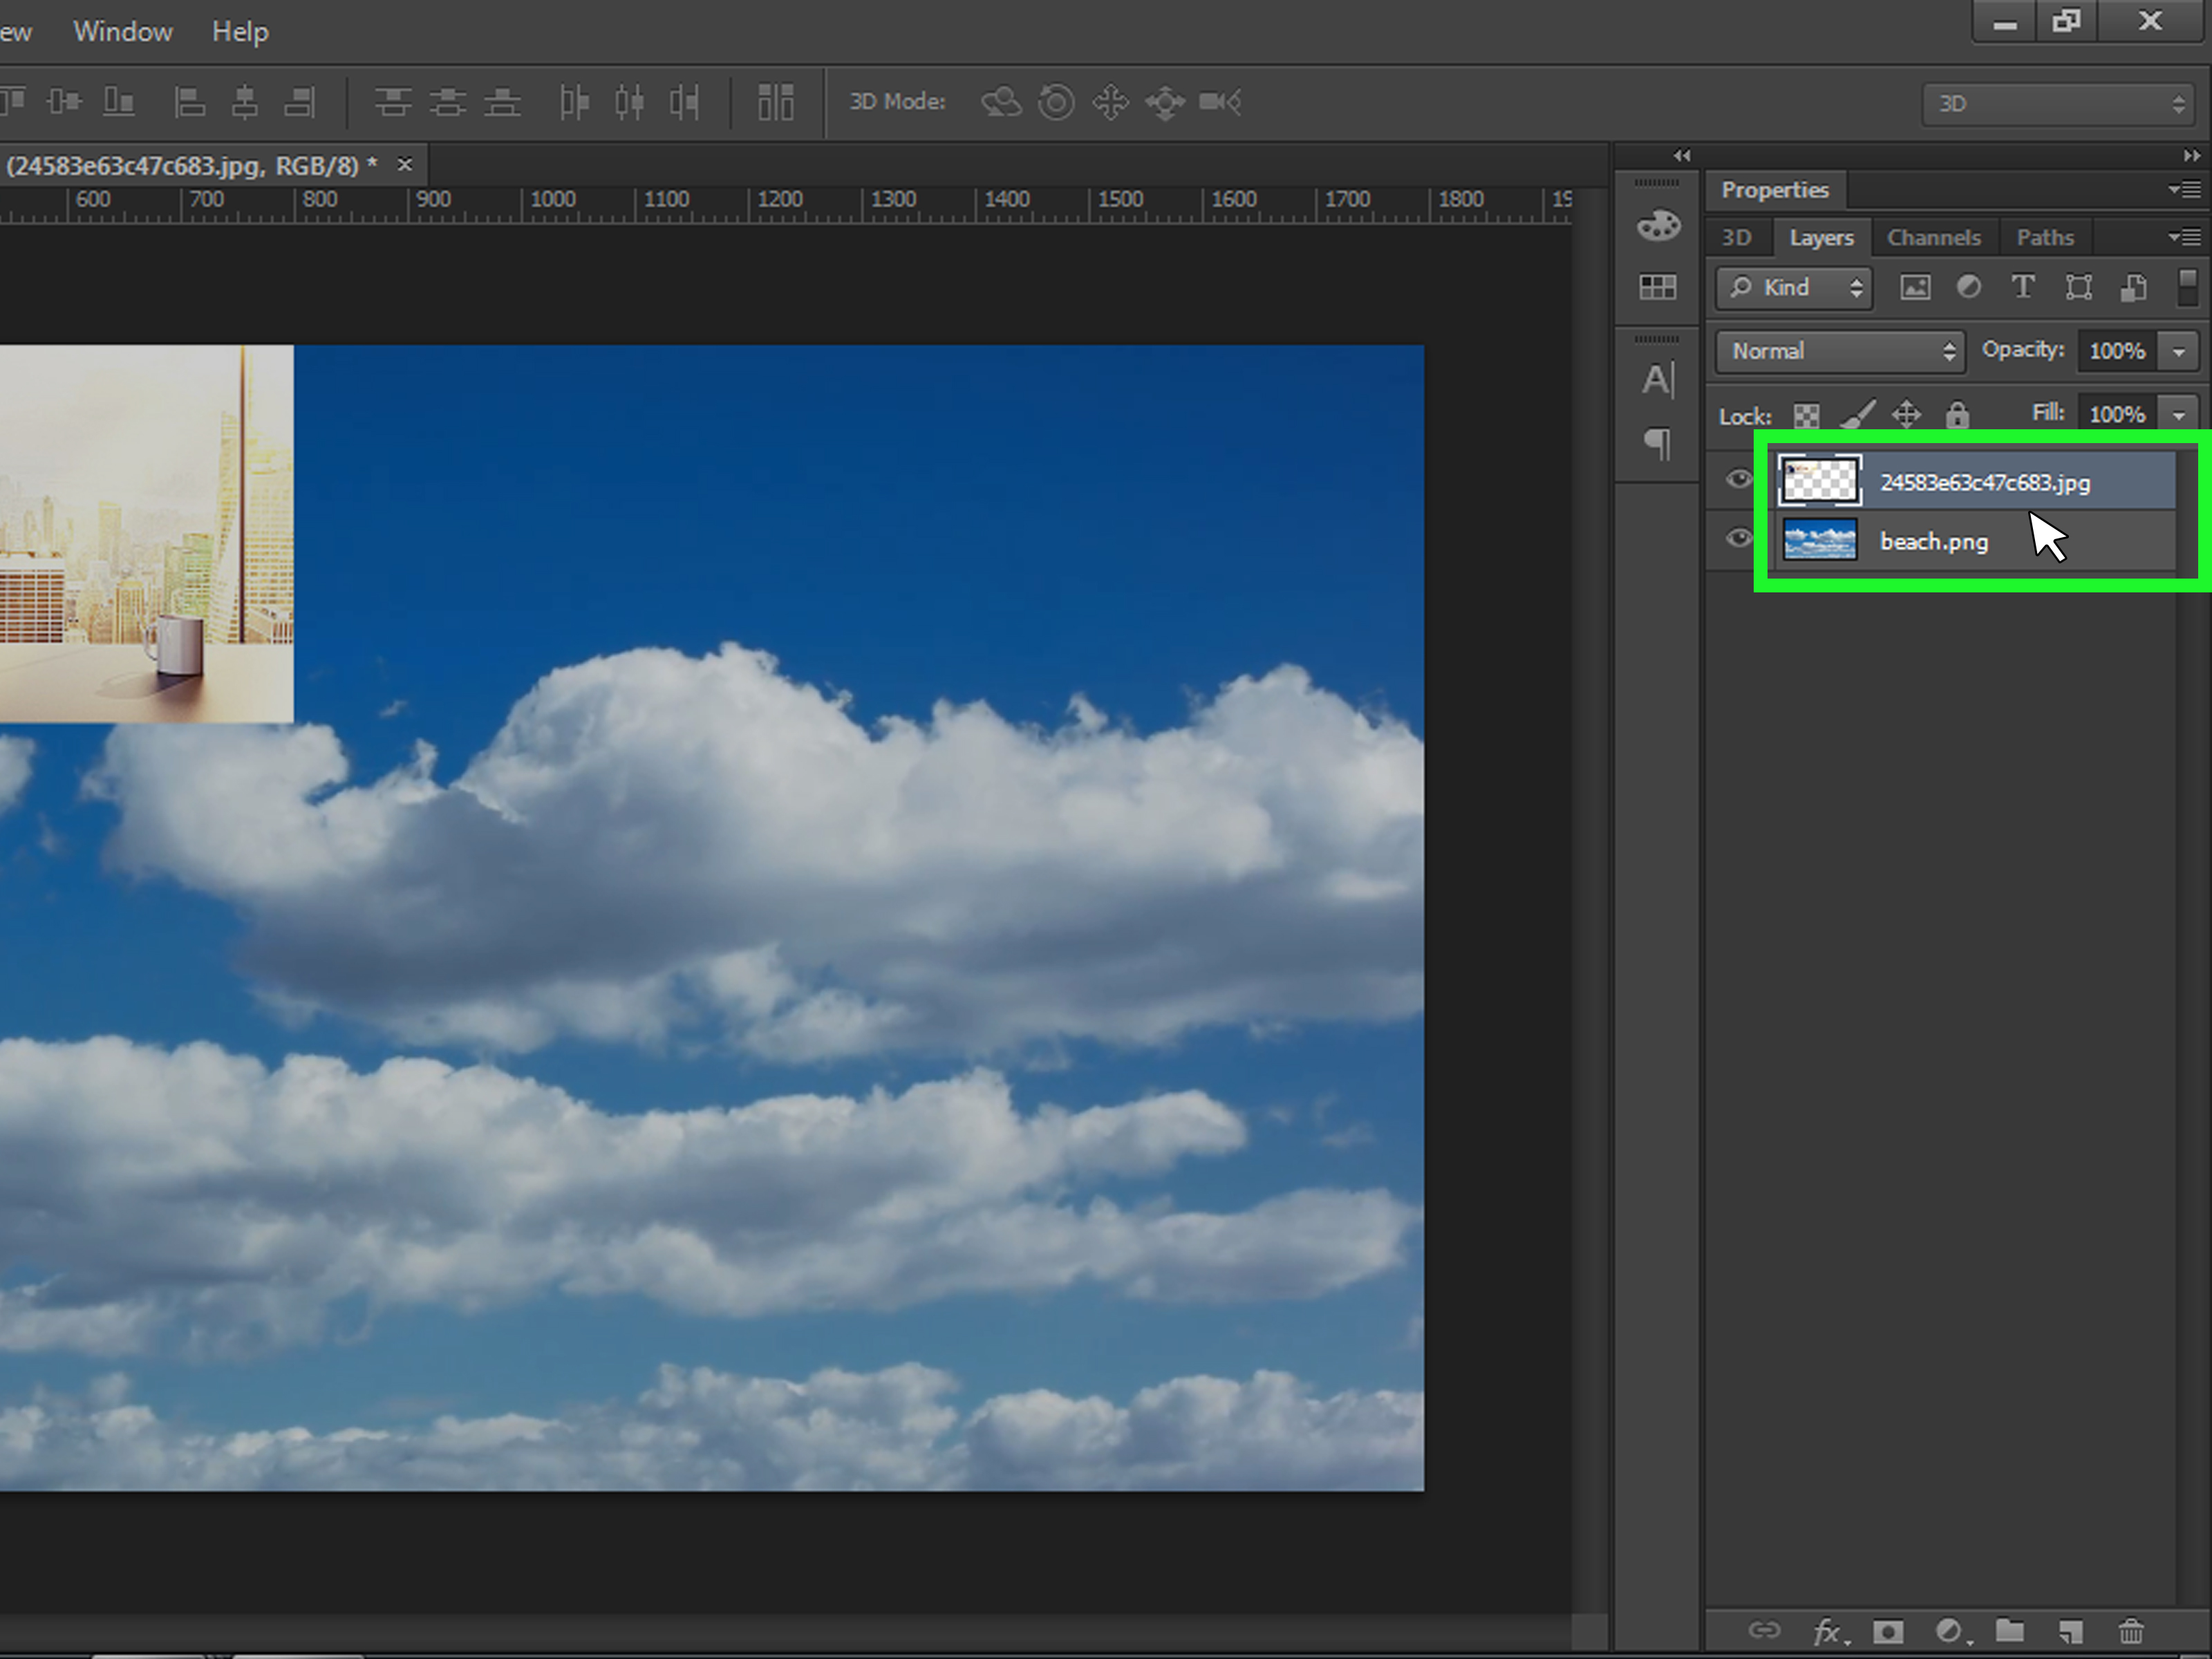Enable Lock All on the layer
This screenshot has width=2212, height=1659.
pyautogui.click(x=1957, y=414)
